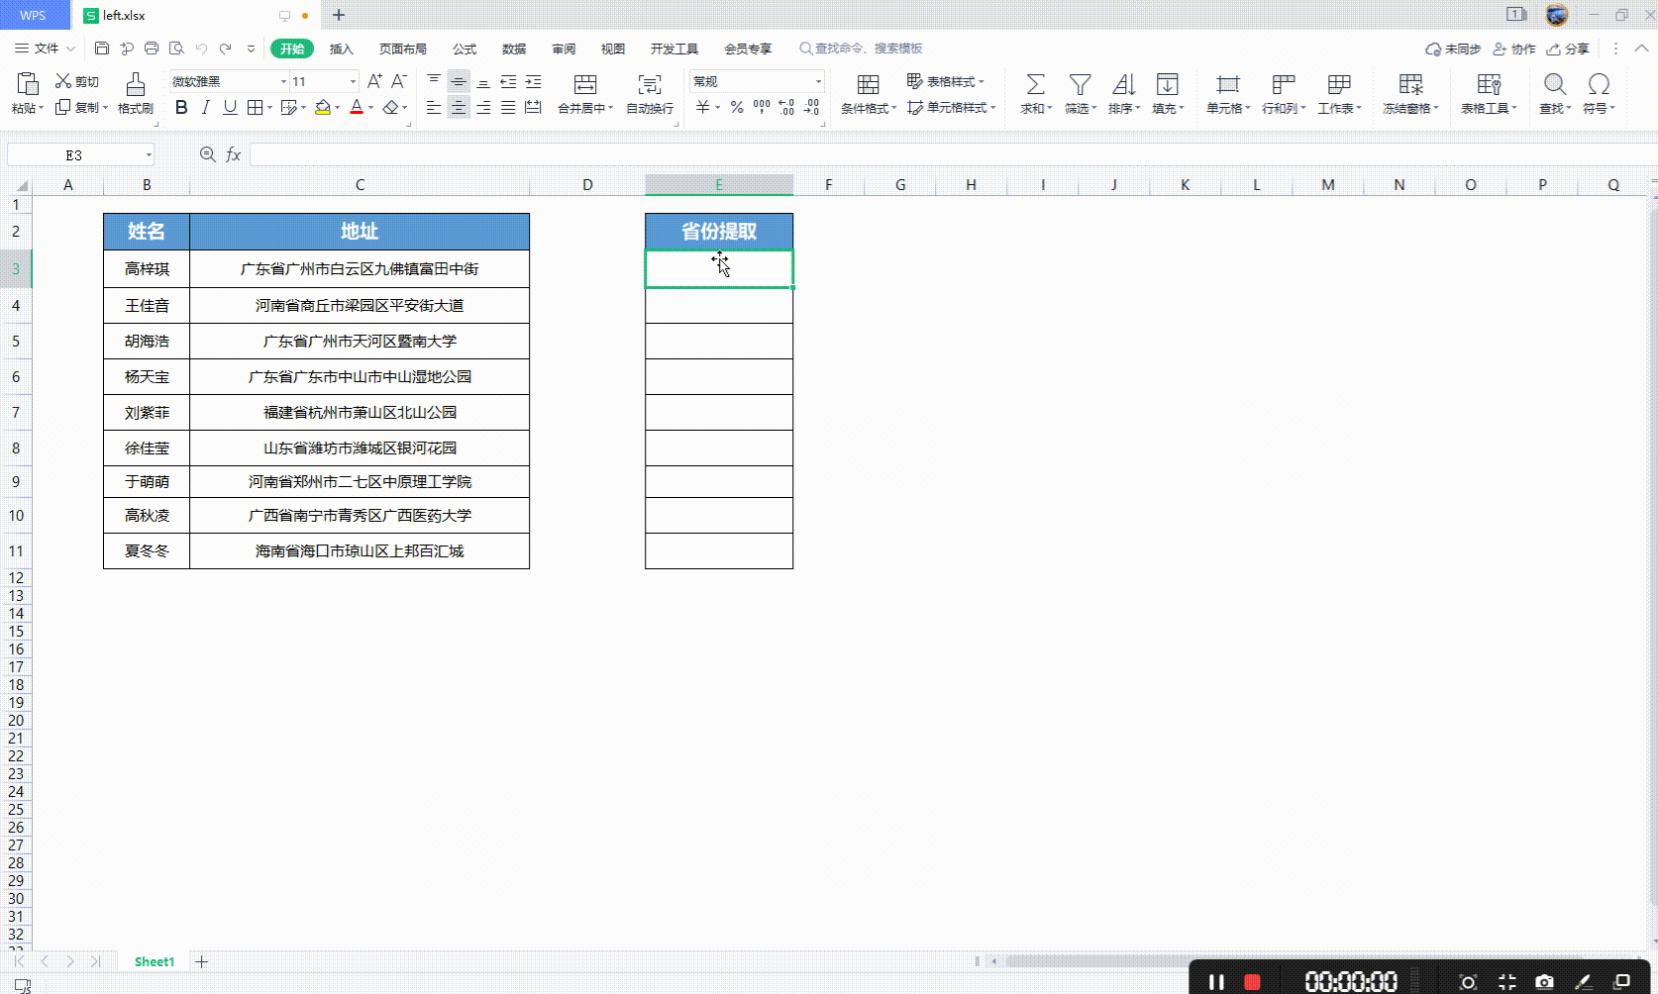Click the Increase Decimal icon
This screenshot has width=1658, height=994.
pyautogui.click(x=786, y=107)
